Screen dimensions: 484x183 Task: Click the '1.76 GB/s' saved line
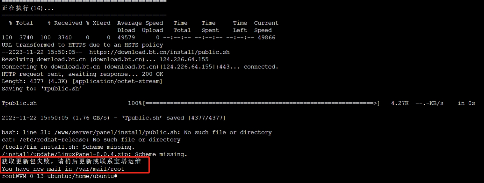coord(113,118)
